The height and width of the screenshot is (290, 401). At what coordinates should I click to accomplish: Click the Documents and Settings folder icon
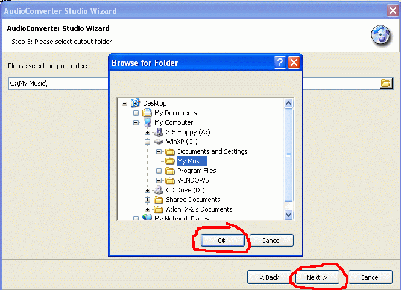[x=170, y=151]
